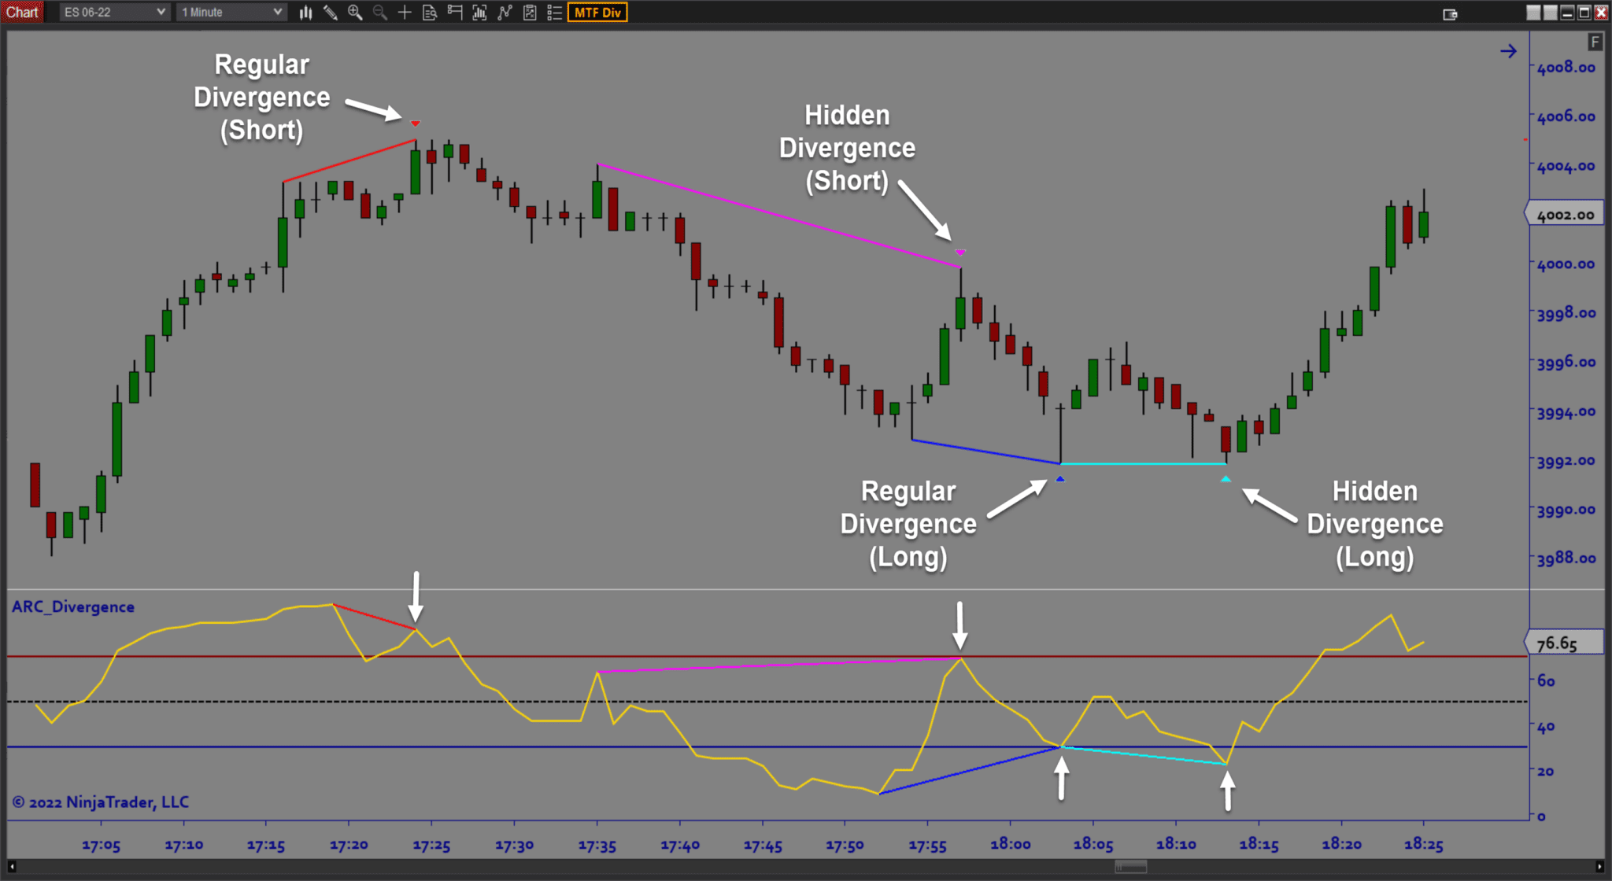Maximize the chart window
This screenshot has height=881, width=1612.
[x=1584, y=13]
